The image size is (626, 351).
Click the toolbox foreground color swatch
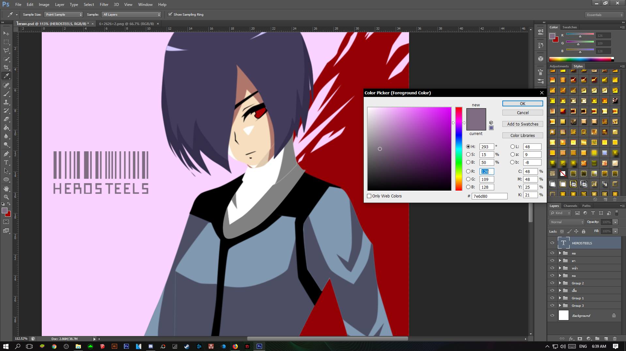[5, 210]
